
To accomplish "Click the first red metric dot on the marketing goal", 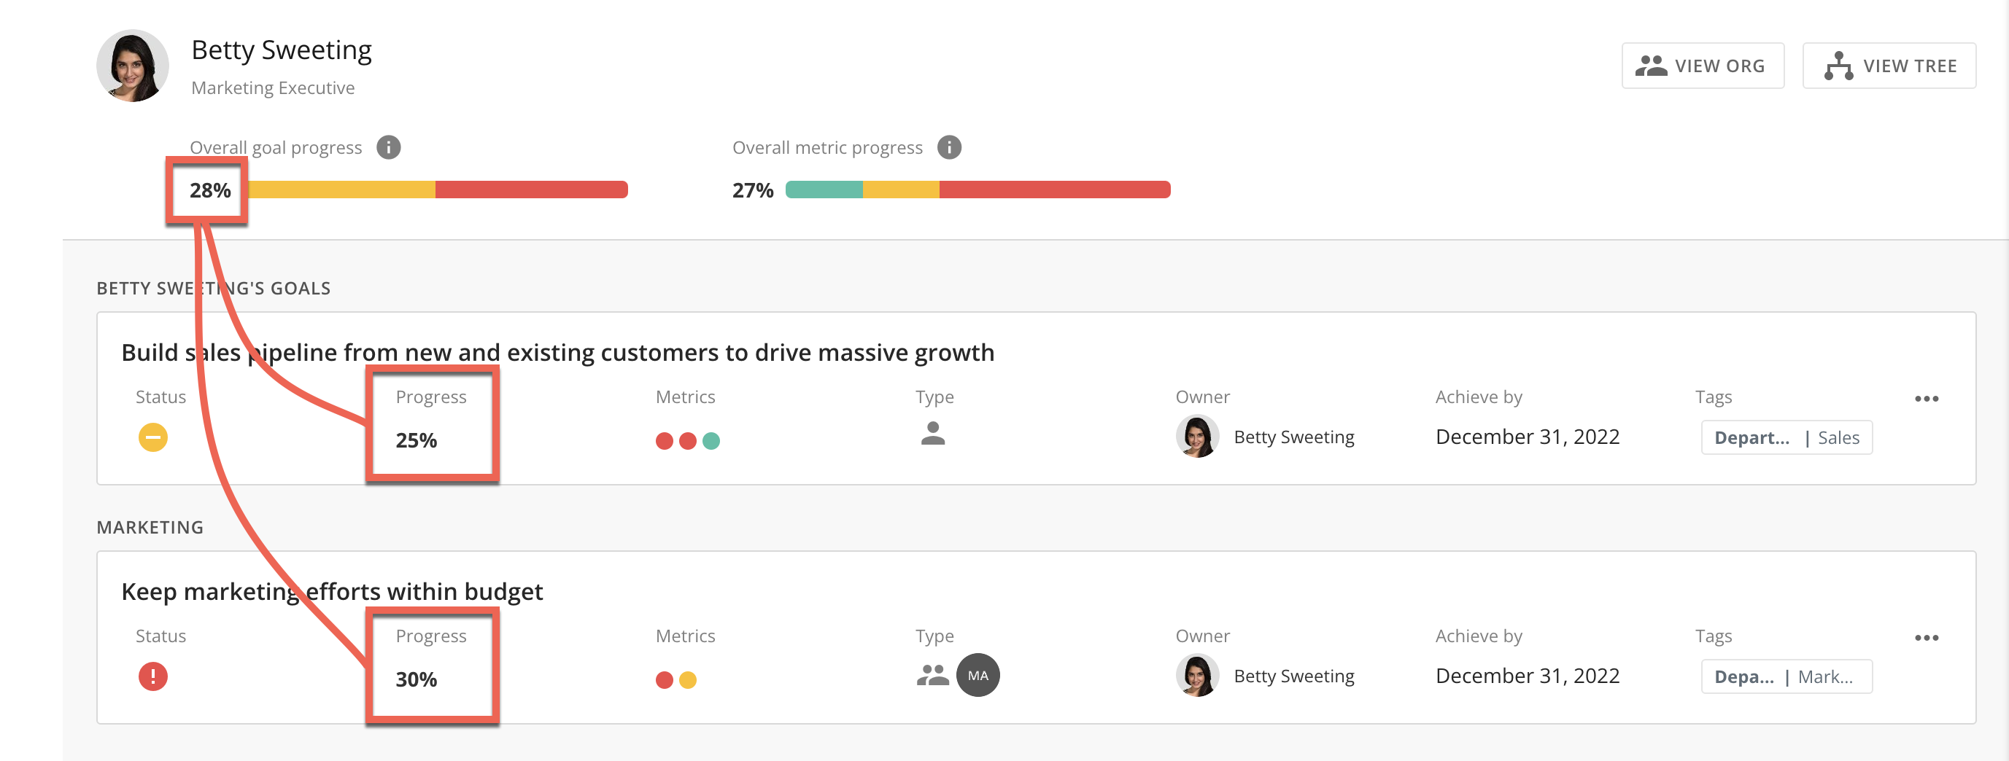I will click(x=664, y=679).
